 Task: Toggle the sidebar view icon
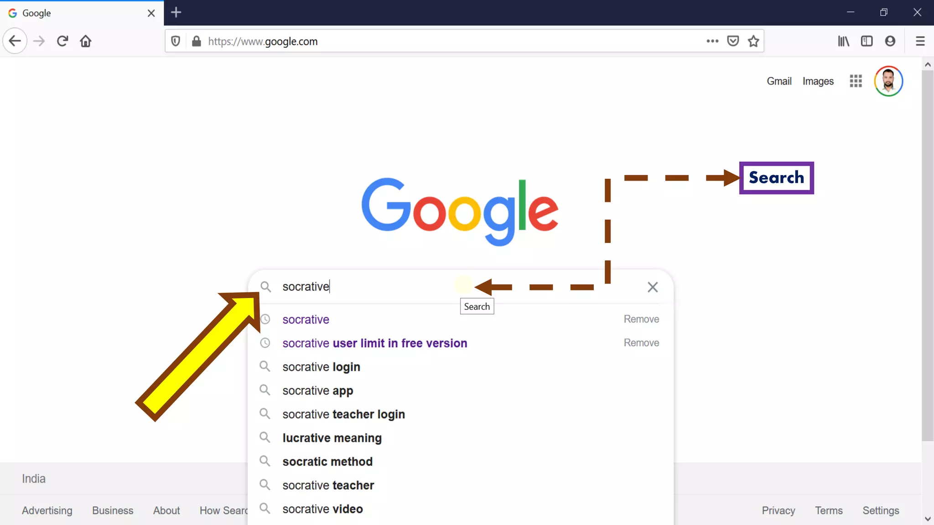click(x=867, y=41)
